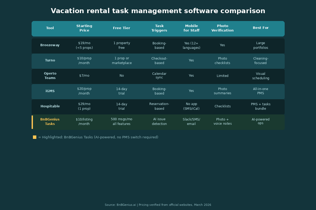The height and width of the screenshot is (210, 316).
Task: Click the 'Photo summaries' cell
Action: pyautogui.click(x=223, y=91)
